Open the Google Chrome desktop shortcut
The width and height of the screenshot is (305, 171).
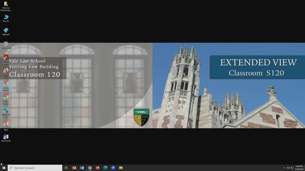tap(6, 84)
